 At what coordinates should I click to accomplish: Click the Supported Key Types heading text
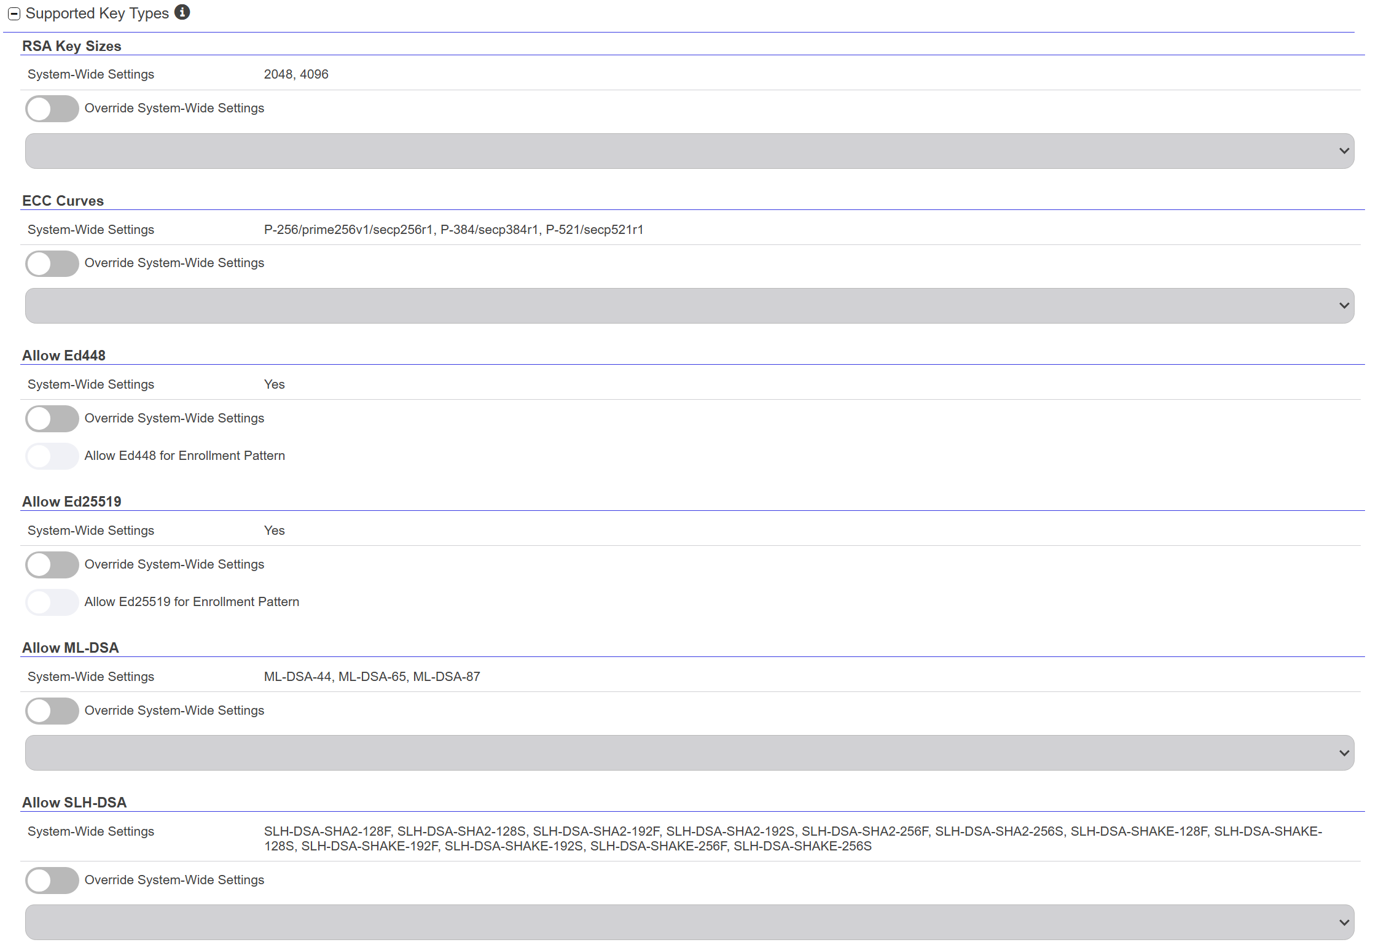pos(97,14)
